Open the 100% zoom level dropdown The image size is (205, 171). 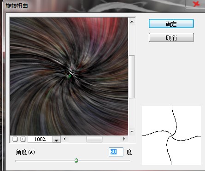tap(56, 140)
